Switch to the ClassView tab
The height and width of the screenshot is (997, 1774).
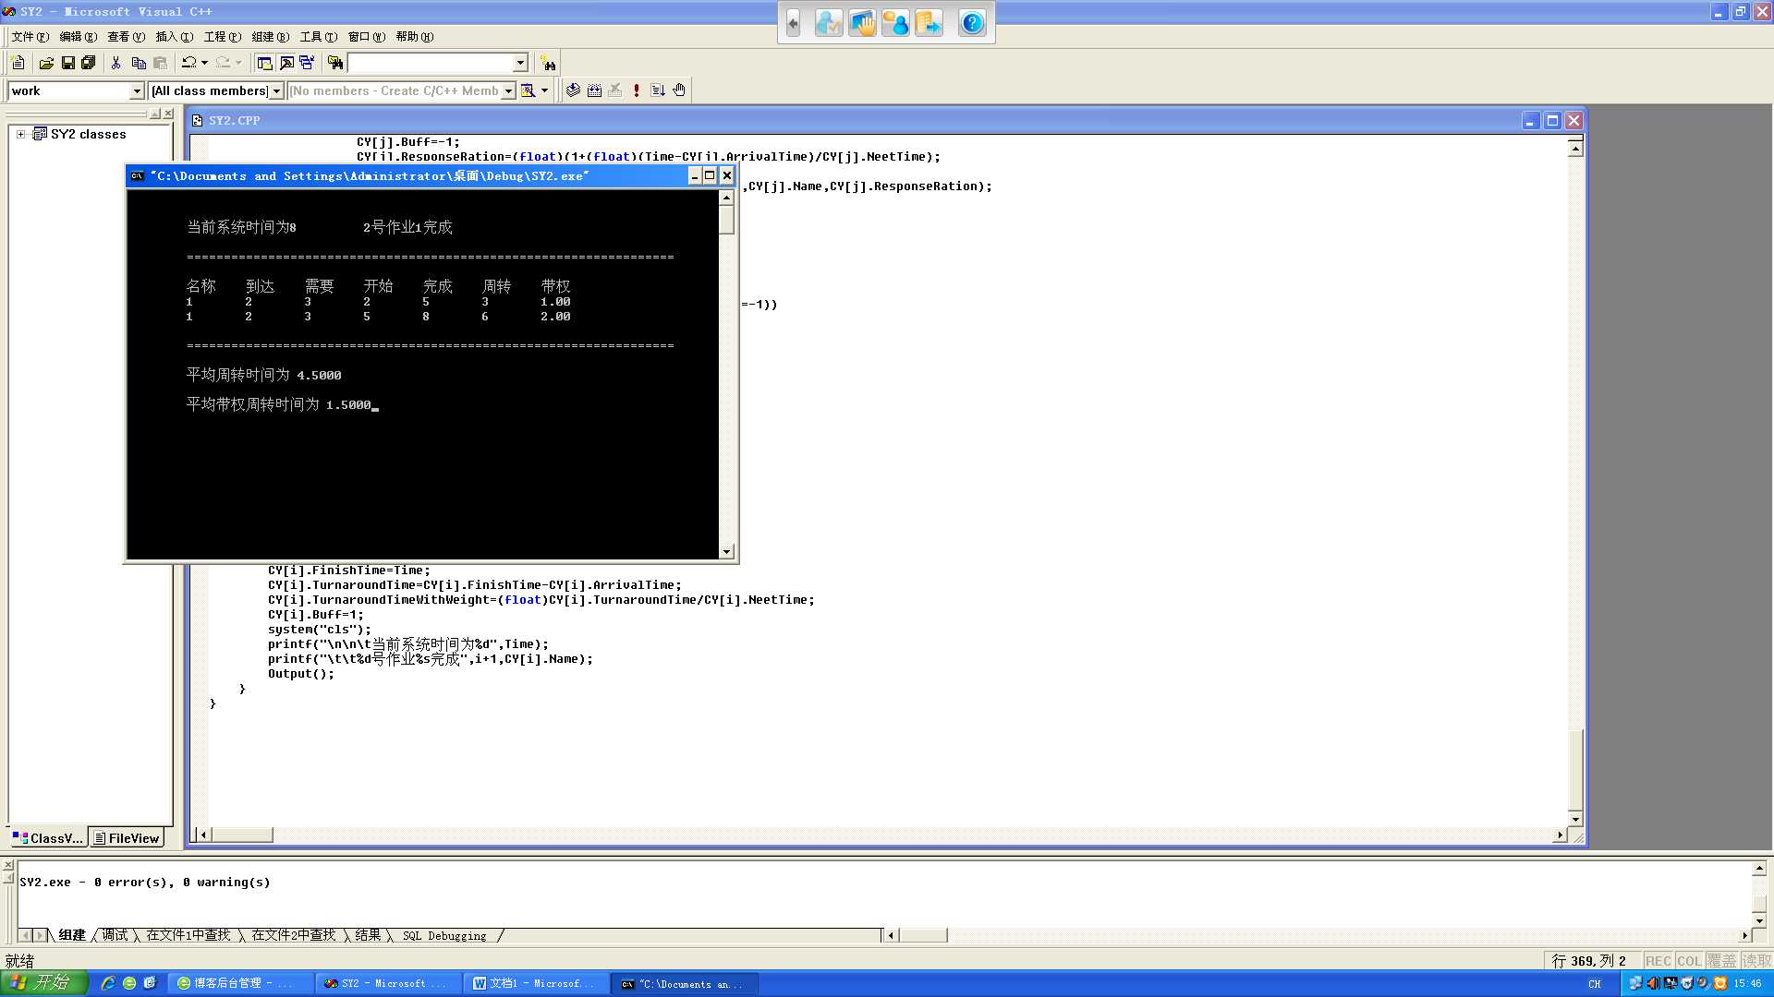(48, 838)
